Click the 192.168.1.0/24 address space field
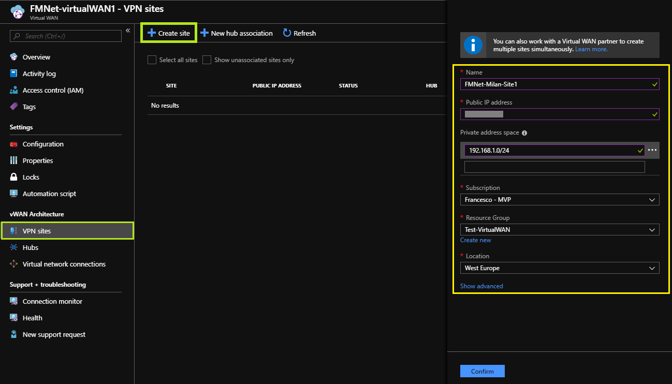672x384 pixels. pyautogui.click(x=554, y=150)
